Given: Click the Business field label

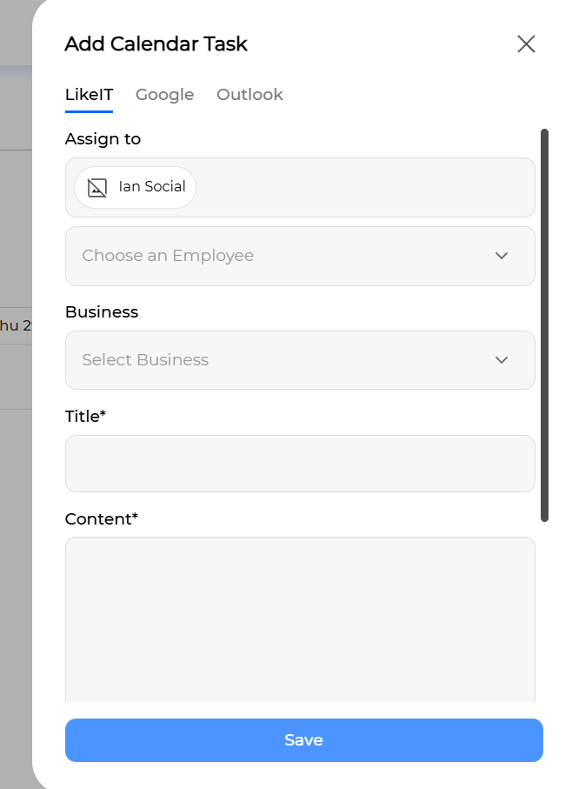Looking at the screenshot, I should click(x=102, y=312).
